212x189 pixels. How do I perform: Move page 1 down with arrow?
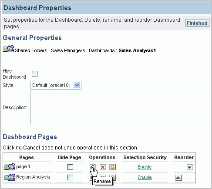point(190,167)
